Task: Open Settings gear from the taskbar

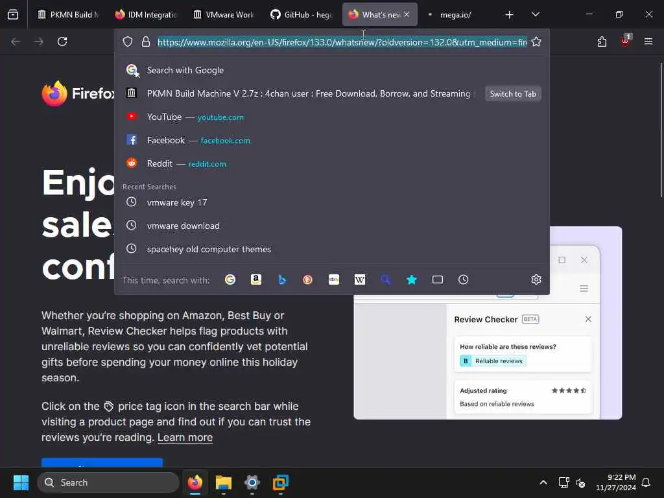Action: point(252,482)
